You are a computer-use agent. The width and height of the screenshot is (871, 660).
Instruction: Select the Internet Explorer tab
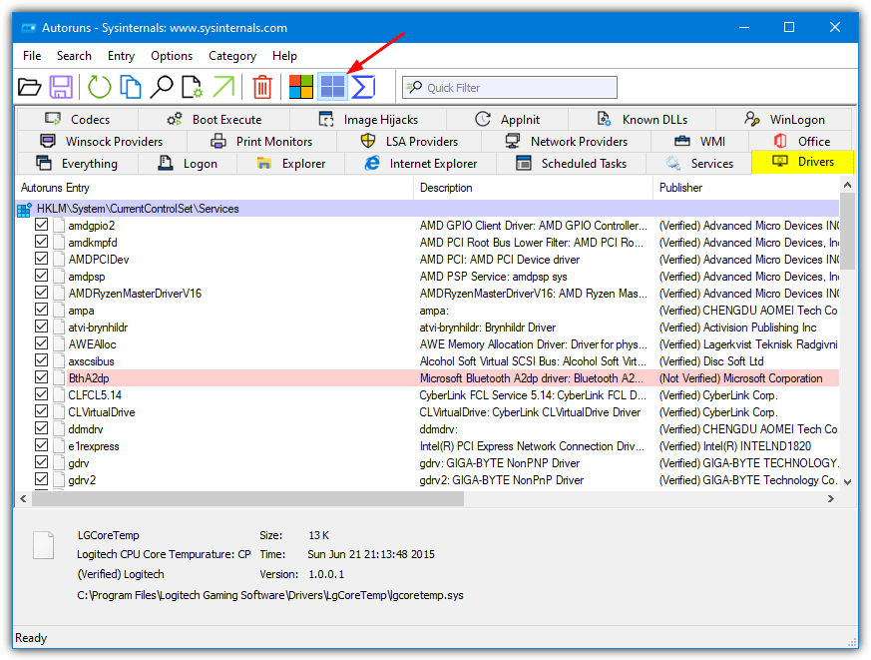(x=420, y=163)
